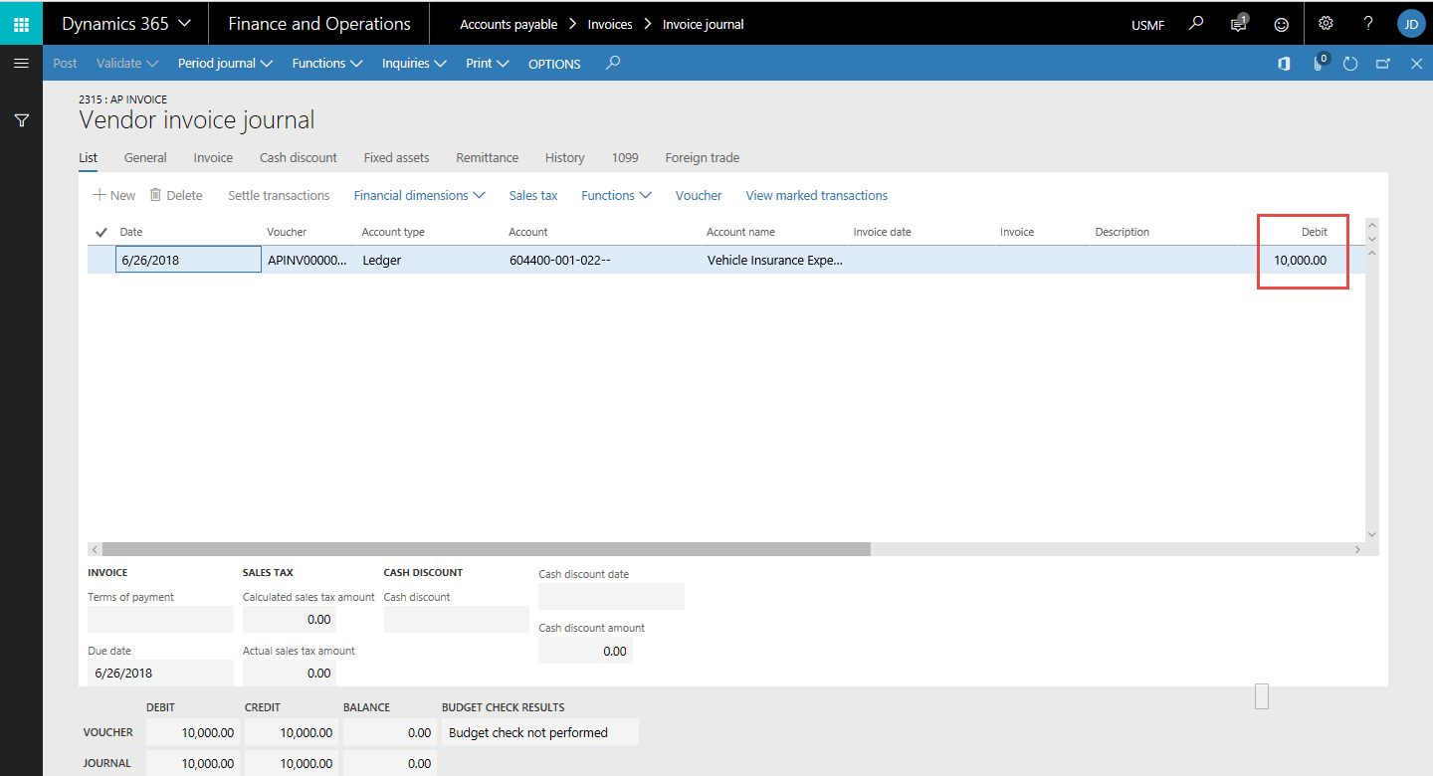1433x776 pixels.
Task: Open the help question mark icon
Action: (x=1368, y=23)
